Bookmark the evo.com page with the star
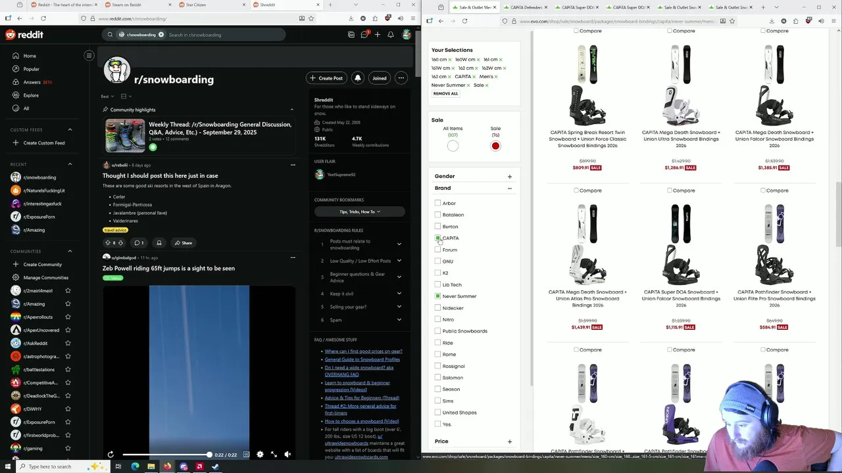The width and height of the screenshot is (842, 473). (x=731, y=21)
